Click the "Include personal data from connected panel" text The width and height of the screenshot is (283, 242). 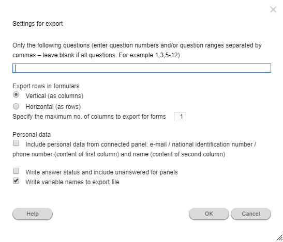tap(86, 144)
